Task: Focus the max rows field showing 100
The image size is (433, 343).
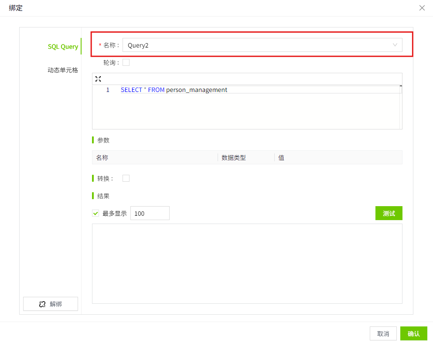Action: tap(150, 214)
